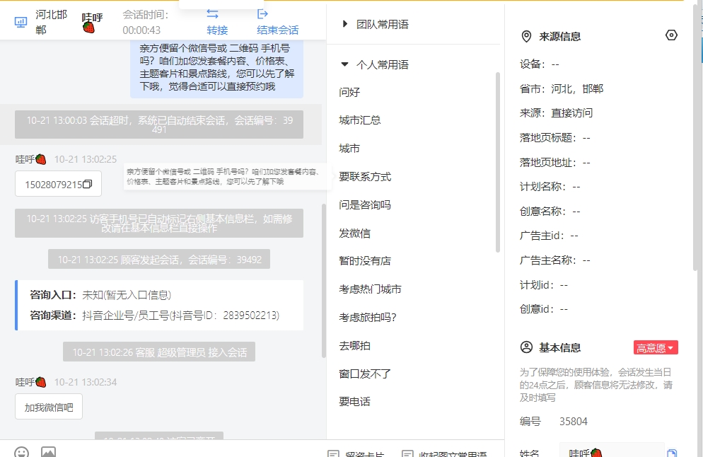
Task: Click the visitor name 哇呼 in header
Action: tap(93, 22)
